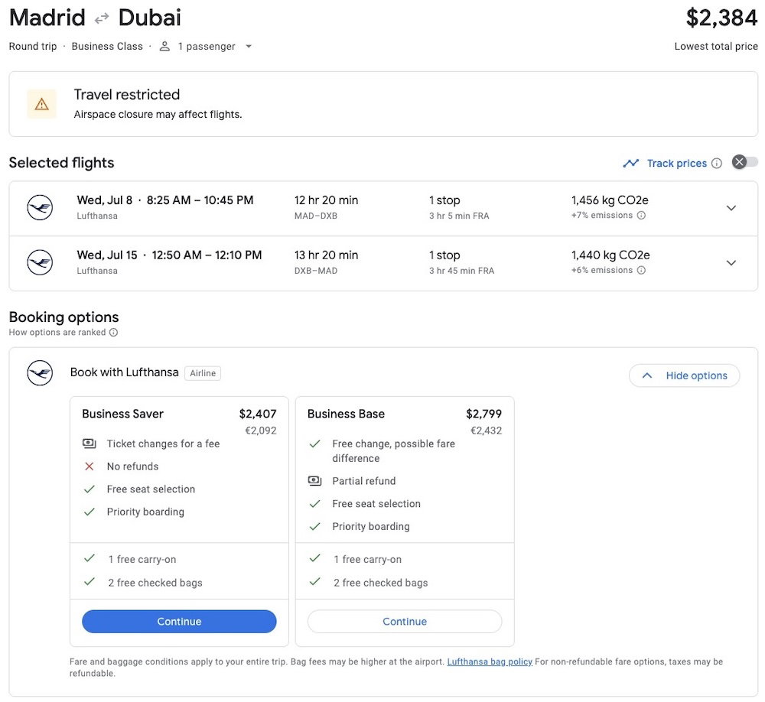Show emissions info for the 1,440 kg flight

tap(641, 271)
